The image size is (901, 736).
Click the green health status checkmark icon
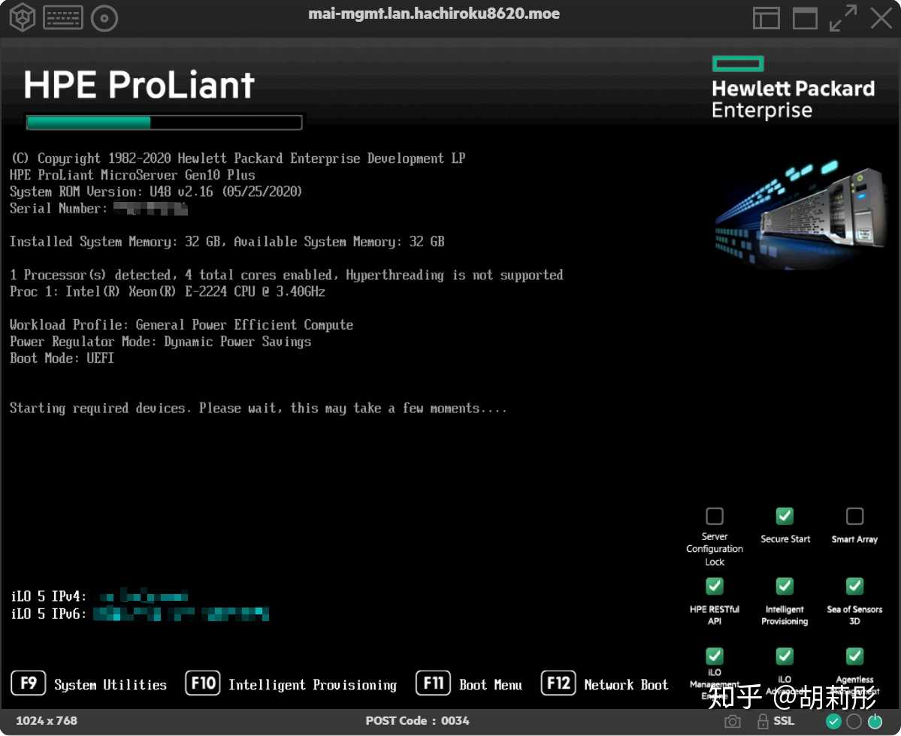833,721
